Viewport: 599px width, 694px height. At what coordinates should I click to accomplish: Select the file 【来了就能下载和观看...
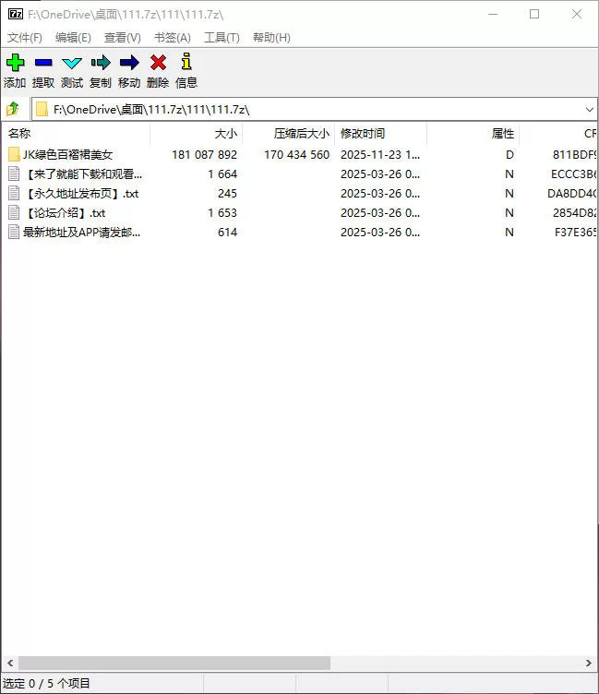point(83,173)
